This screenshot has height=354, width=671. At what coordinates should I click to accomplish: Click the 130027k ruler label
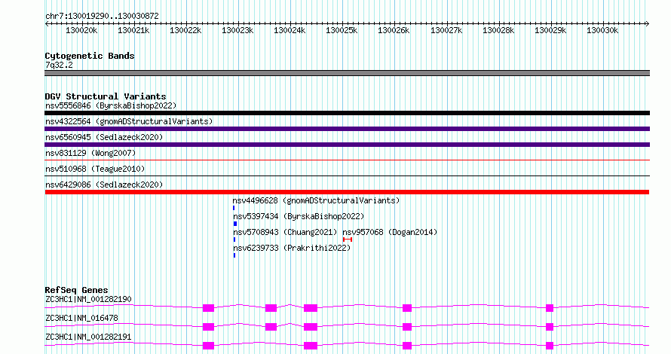click(446, 30)
